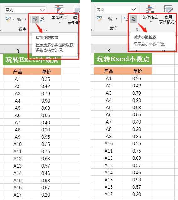Select column B header in left screenshot
Viewport: 178px width, 200px height.
(18, 51)
